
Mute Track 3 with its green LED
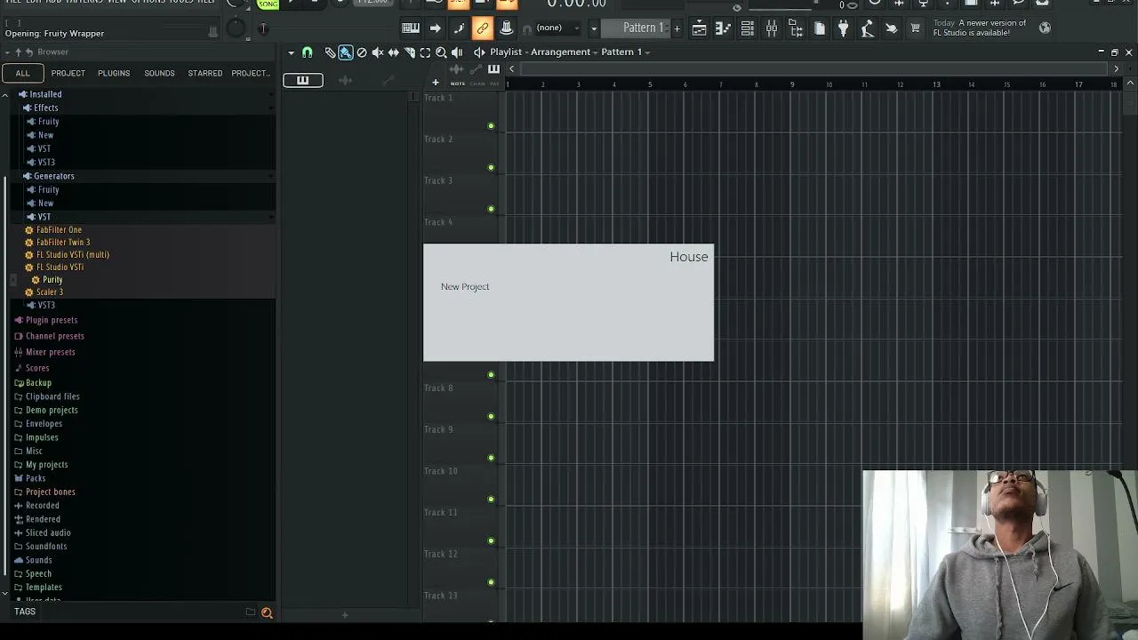click(x=491, y=209)
